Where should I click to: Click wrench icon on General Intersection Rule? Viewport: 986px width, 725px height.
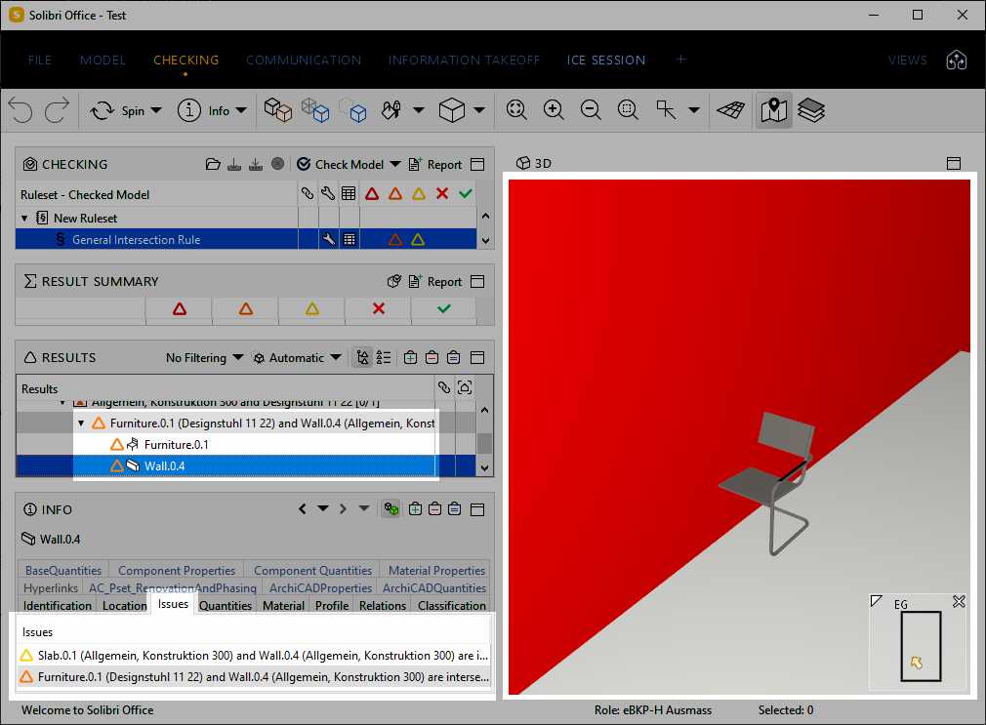click(x=329, y=239)
